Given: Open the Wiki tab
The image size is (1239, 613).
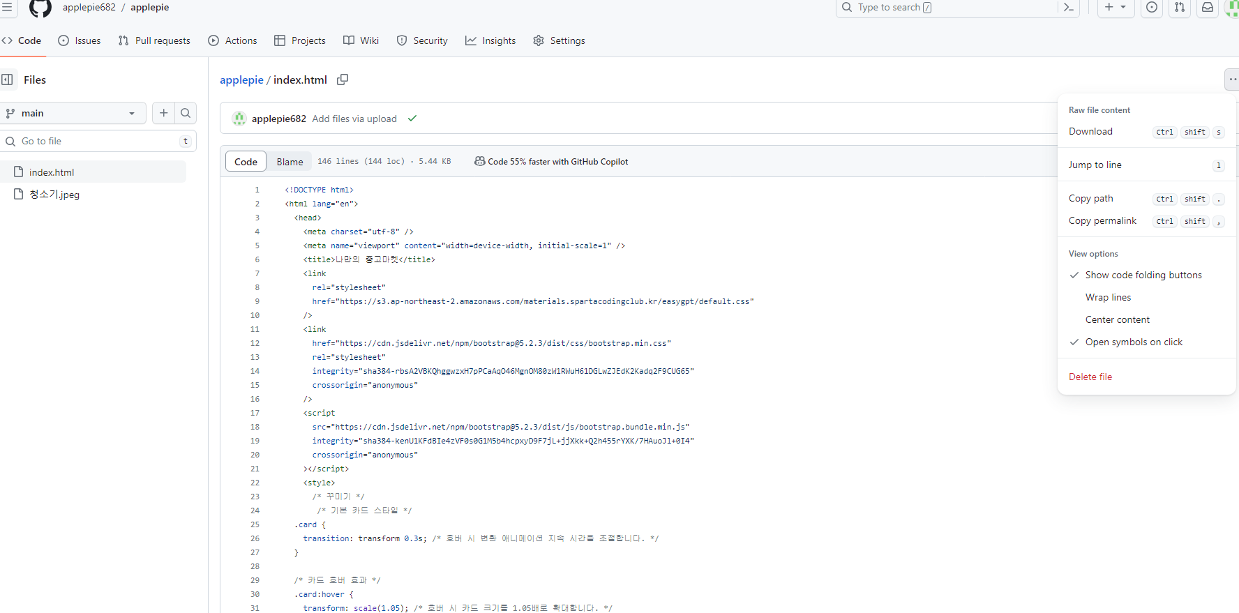Looking at the screenshot, I should coord(361,40).
